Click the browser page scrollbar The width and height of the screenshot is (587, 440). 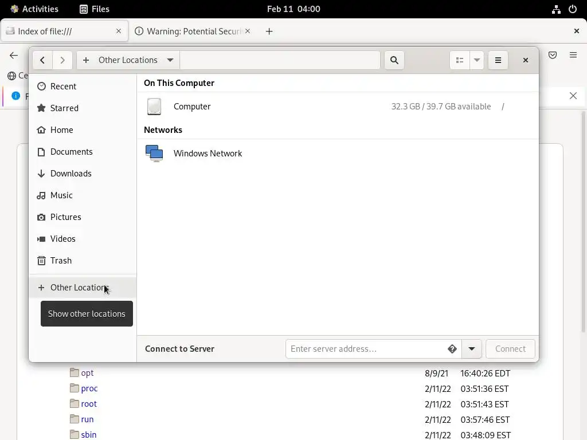coord(583,222)
